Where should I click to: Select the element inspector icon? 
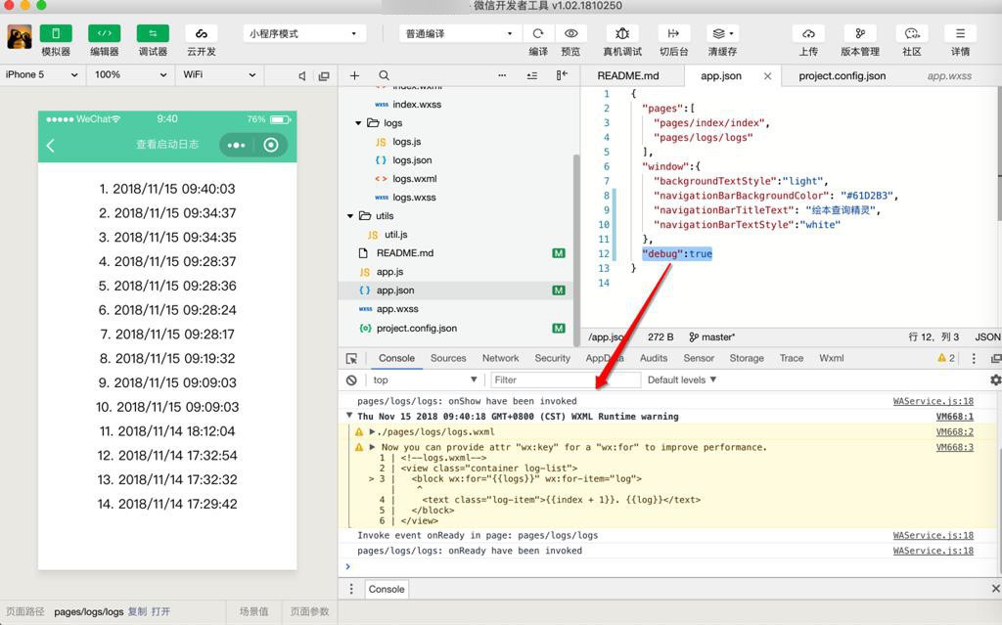[351, 359]
